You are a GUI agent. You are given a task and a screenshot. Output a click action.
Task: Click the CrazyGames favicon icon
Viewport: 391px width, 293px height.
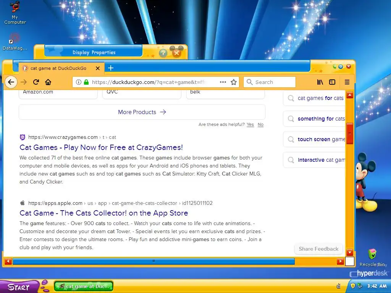(x=23, y=137)
